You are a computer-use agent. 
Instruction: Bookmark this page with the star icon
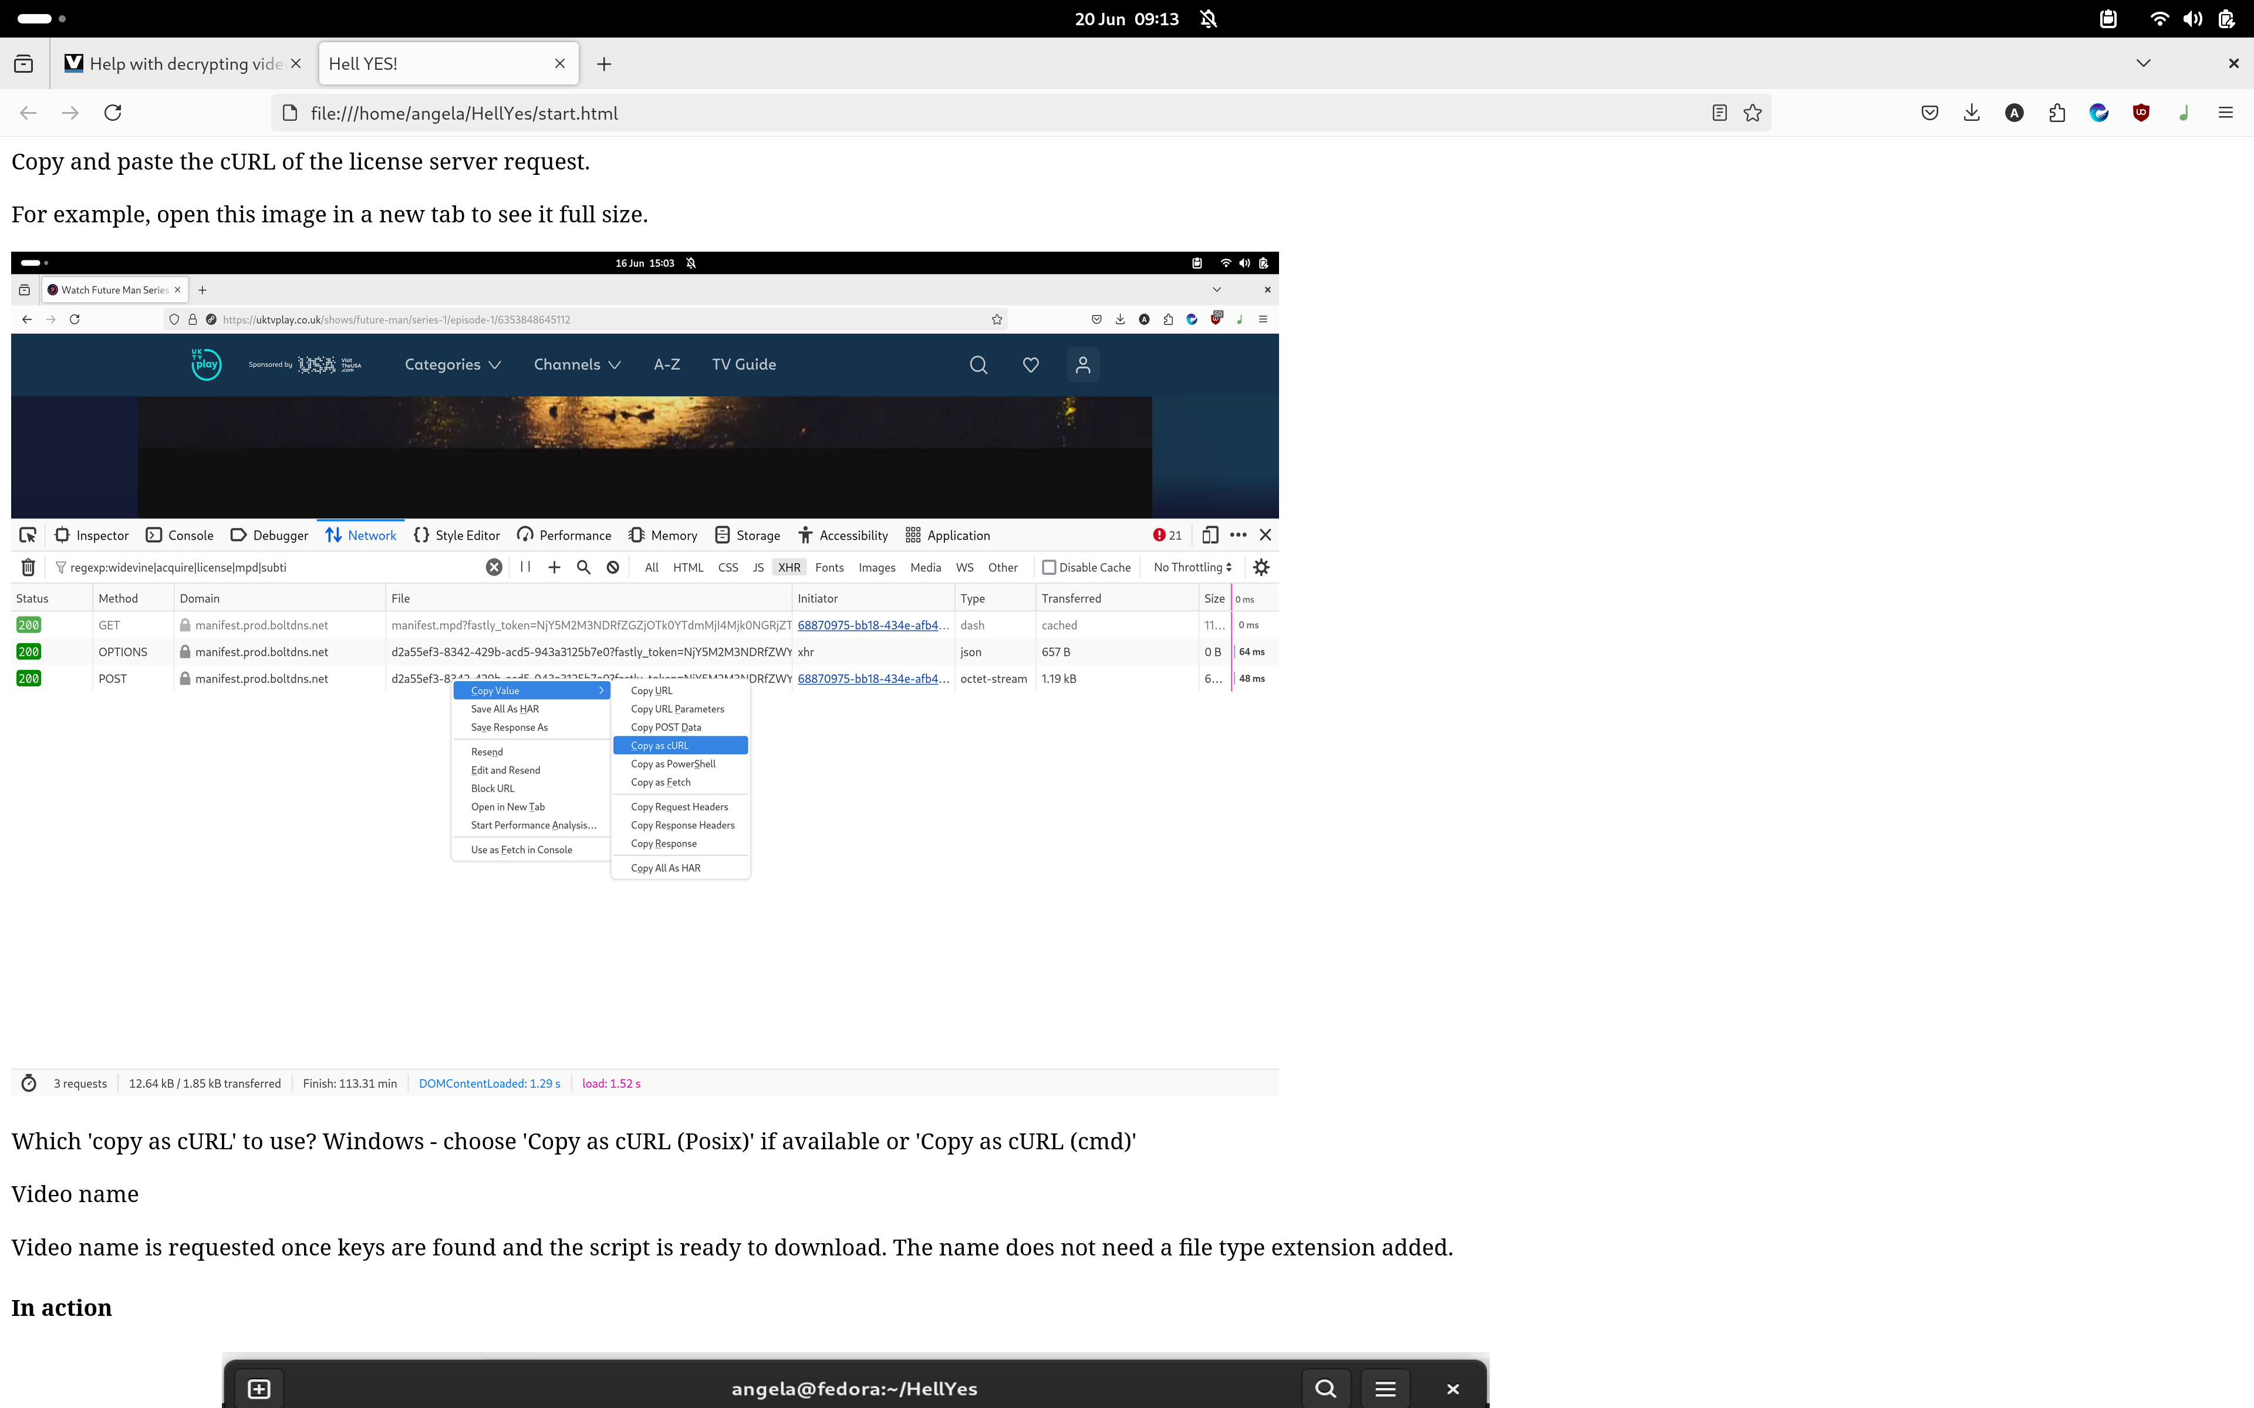[1753, 113]
